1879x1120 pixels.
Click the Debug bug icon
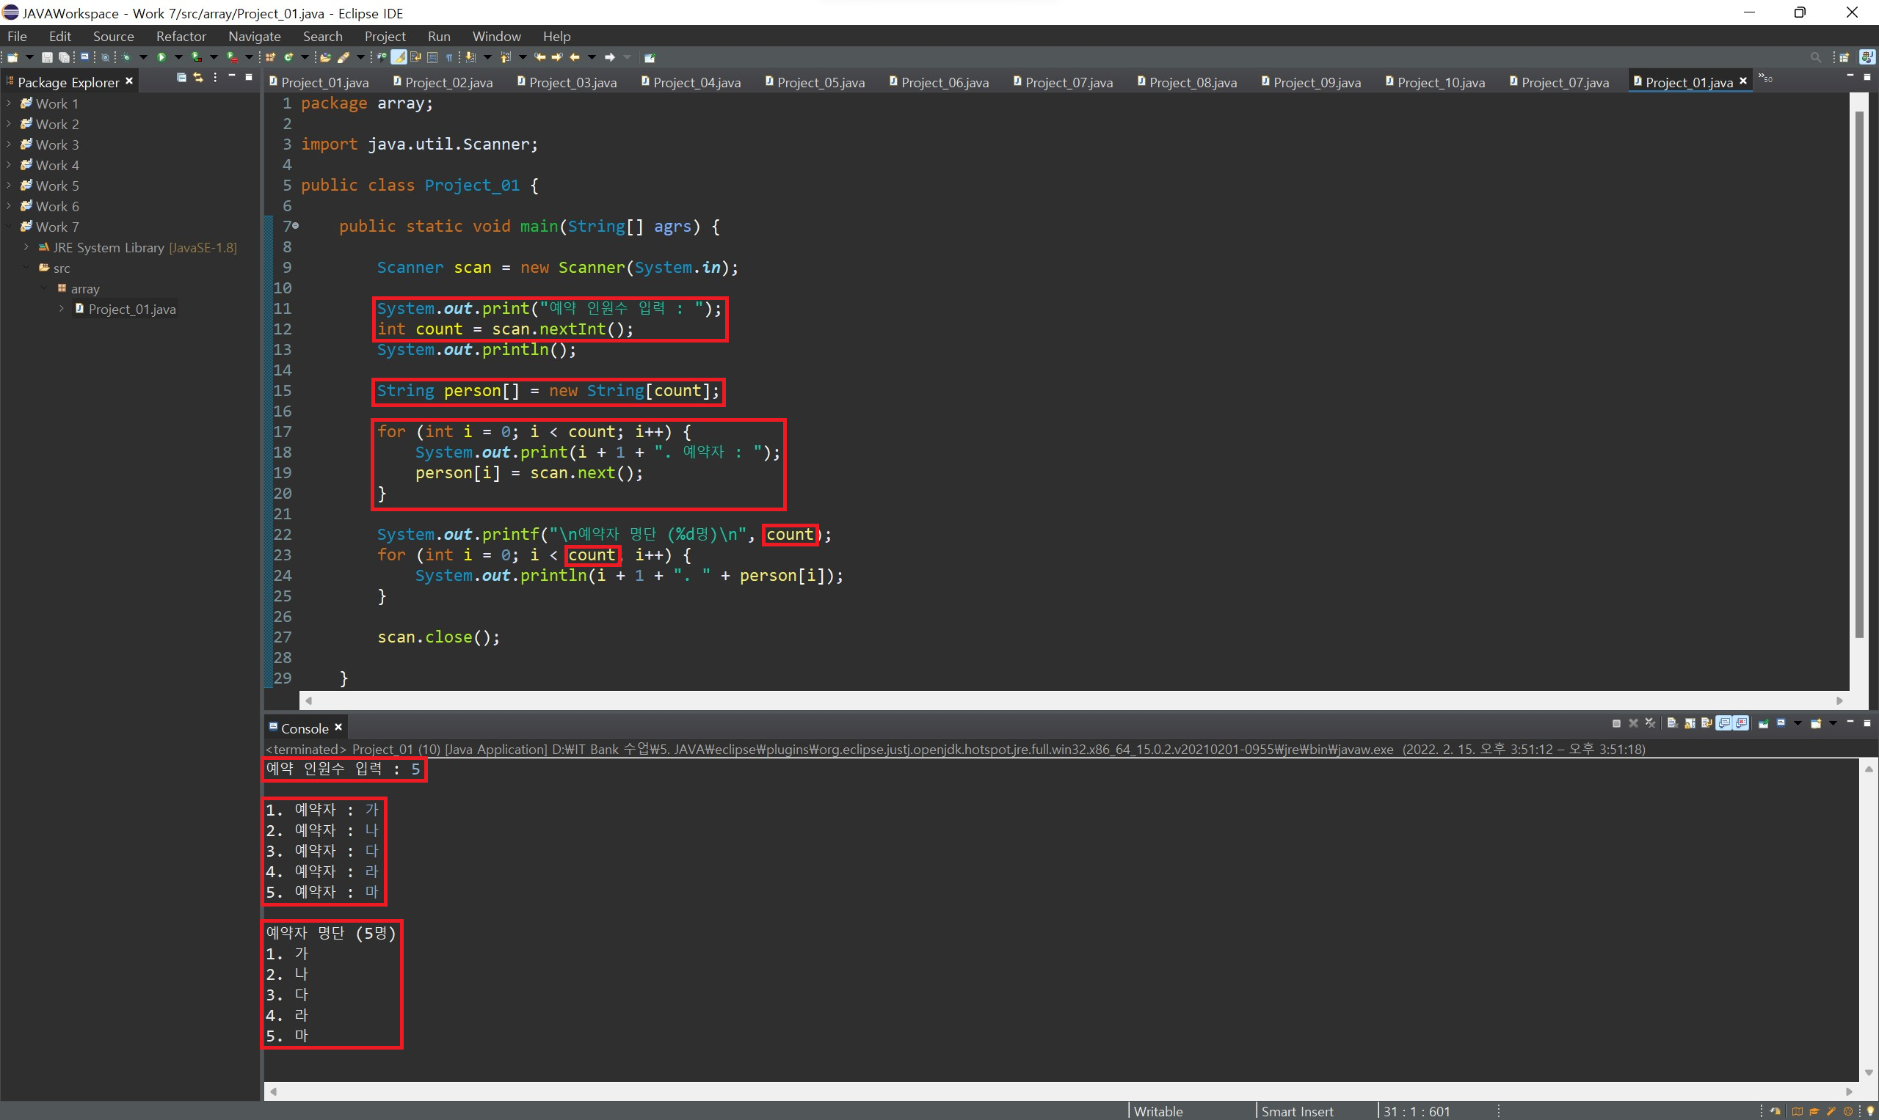[x=126, y=57]
